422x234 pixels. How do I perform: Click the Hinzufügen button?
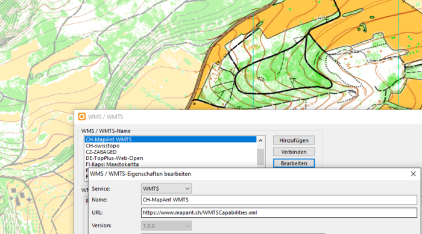click(294, 140)
